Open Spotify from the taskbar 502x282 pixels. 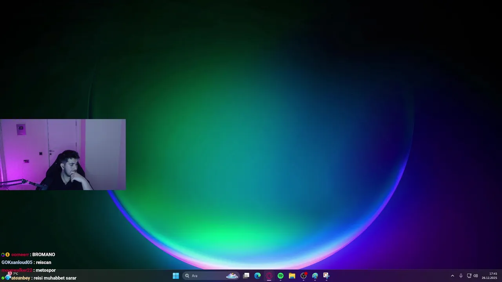280,276
